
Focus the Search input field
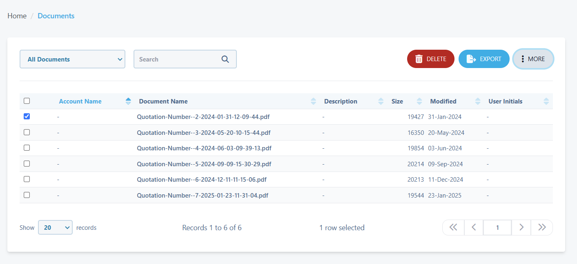(178, 59)
